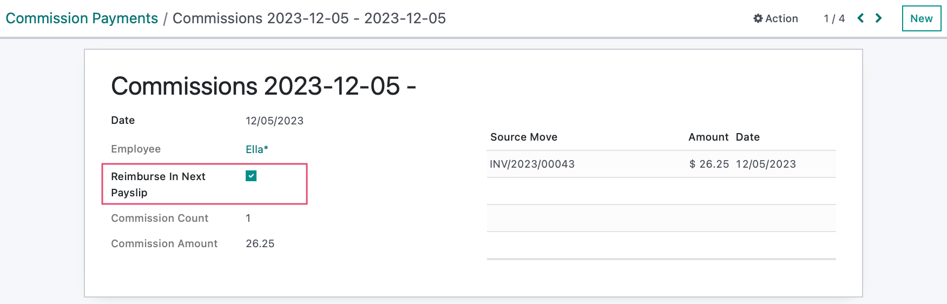Open INV/2023/00043 source move row
The height and width of the screenshot is (304, 947).
661,164
